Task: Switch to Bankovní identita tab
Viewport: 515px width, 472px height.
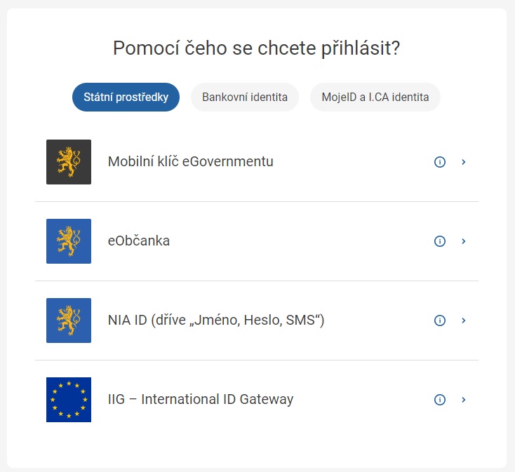Action: pyautogui.click(x=245, y=97)
